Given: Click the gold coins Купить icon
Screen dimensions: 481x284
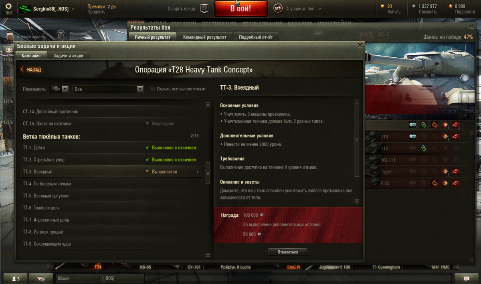Looking at the screenshot, I should click(382, 6).
